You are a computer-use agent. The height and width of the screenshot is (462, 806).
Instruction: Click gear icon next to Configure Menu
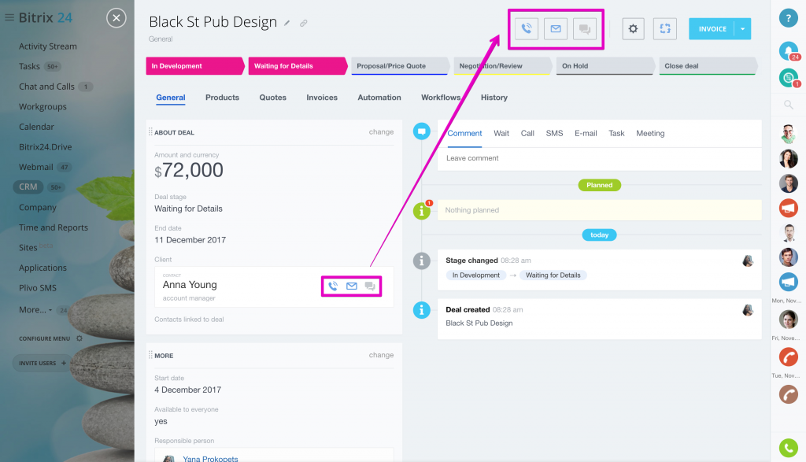[79, 338]
